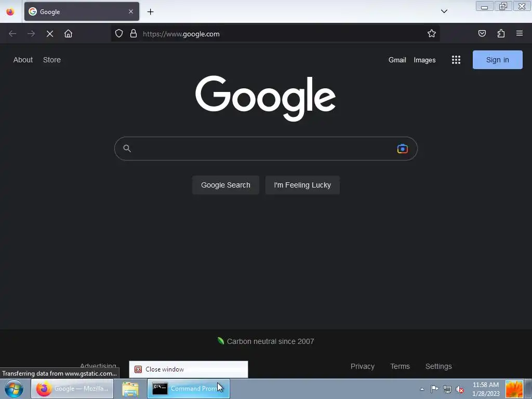
Task: Go back with the back arrow
Action: click(12, 34)
